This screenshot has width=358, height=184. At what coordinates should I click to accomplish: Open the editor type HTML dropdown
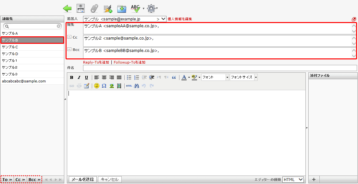[x=293, y=179]
